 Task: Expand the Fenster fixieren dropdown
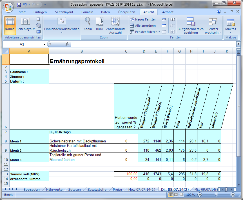click(x=159, y=32)
